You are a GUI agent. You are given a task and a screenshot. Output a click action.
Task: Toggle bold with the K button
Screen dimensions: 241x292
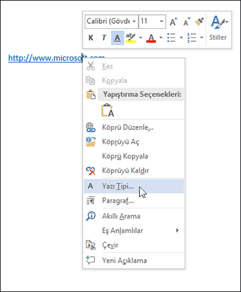(x=91, y=38)
